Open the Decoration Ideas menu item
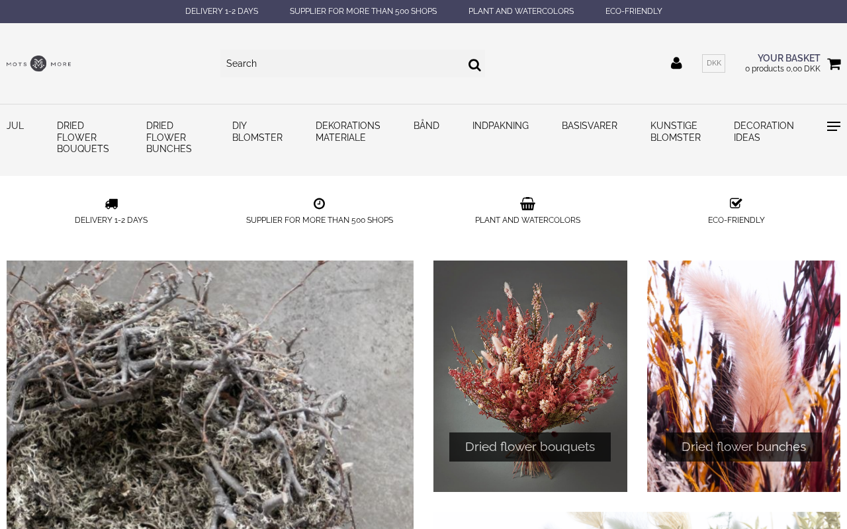The height and width of the screenshot is (529, 847). (x=764, y=132)
